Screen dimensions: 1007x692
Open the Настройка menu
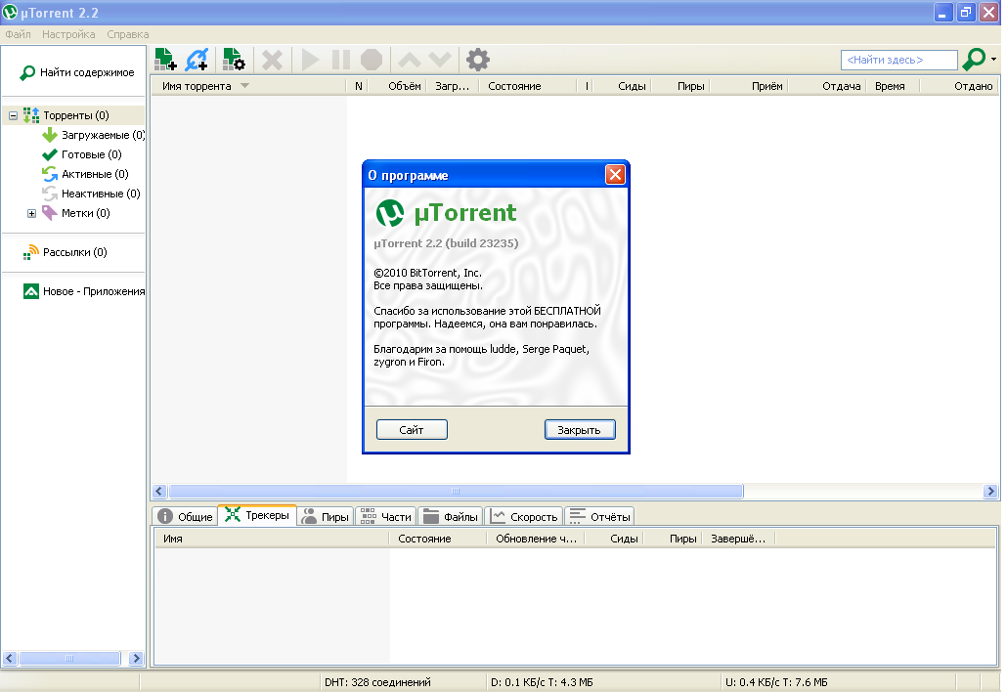coord(68,34)
